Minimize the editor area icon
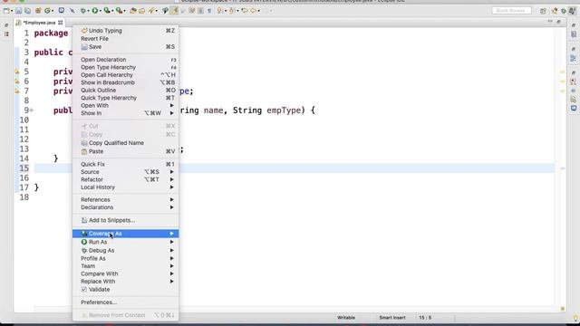The width and height of the screenshot is (580, 326). pyautogui.click(x=550, y=22)
